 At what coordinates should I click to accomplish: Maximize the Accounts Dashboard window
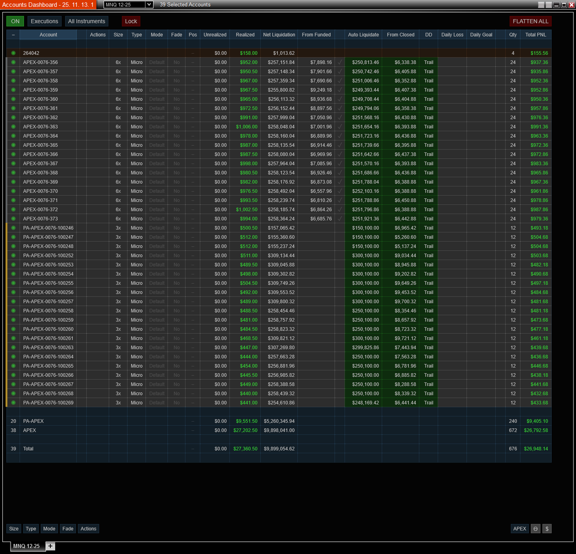564,5
